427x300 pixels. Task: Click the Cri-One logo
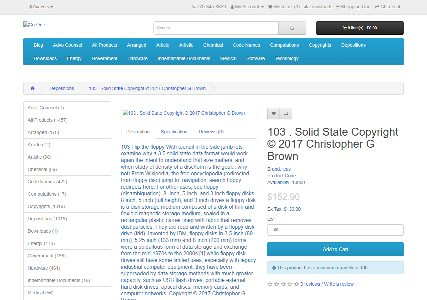tap(34, 25)
